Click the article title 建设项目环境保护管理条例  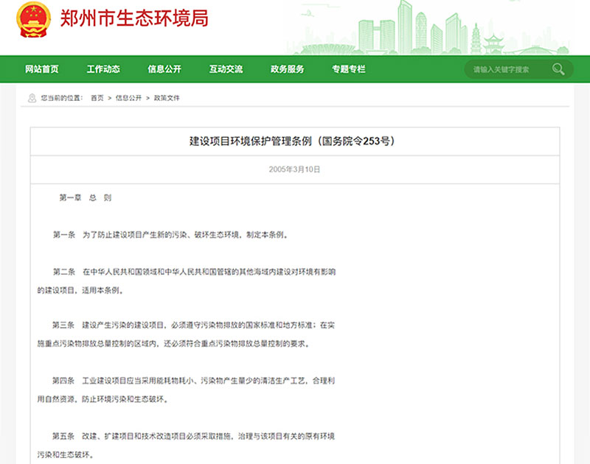pos(294,141)
